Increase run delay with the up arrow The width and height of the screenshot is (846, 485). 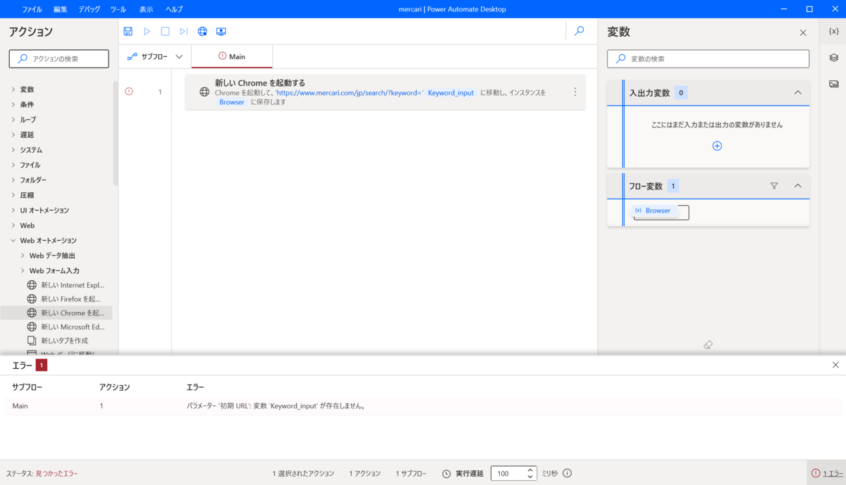[x=530, y=470]
